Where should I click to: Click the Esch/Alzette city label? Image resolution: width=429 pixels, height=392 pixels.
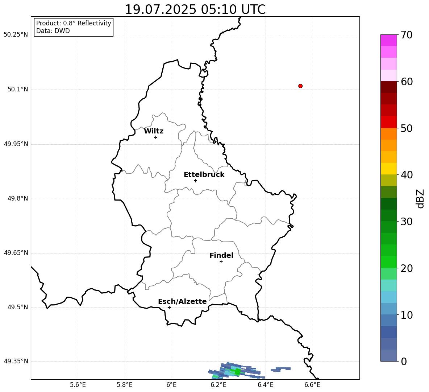tap(182, 302)
